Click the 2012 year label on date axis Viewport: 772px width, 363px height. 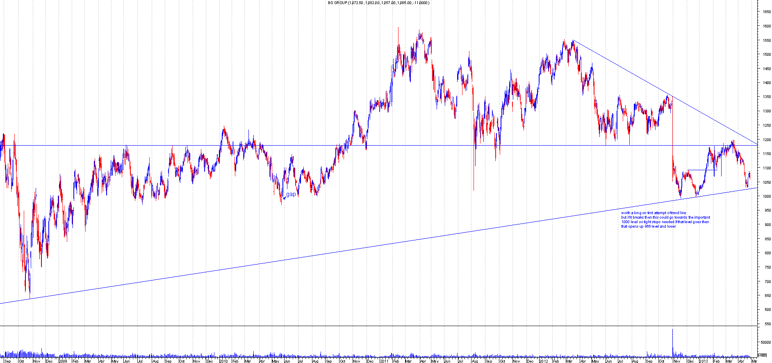[543, 361]
